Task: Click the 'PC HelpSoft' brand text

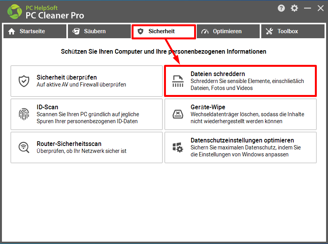Action: 42,8
